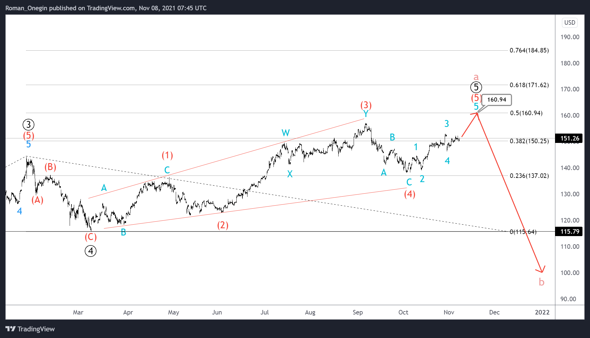The height and width of the screenshot is (338, 590).
Task: Click the 0.236(137.02) Fibonacci level label
Action: [x=529, y=176]
